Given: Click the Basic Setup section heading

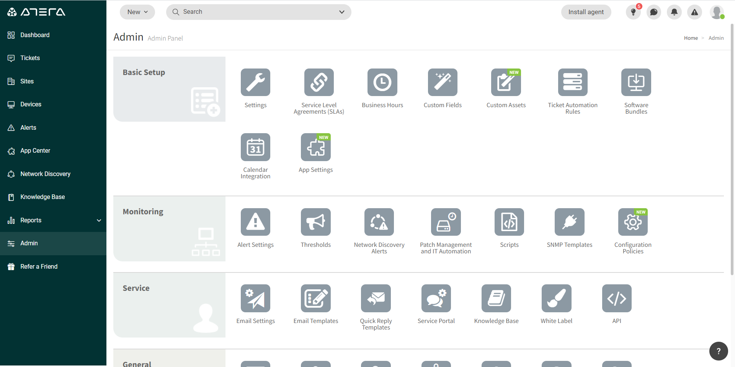Looking at the screenshot, I should [144, 72].
